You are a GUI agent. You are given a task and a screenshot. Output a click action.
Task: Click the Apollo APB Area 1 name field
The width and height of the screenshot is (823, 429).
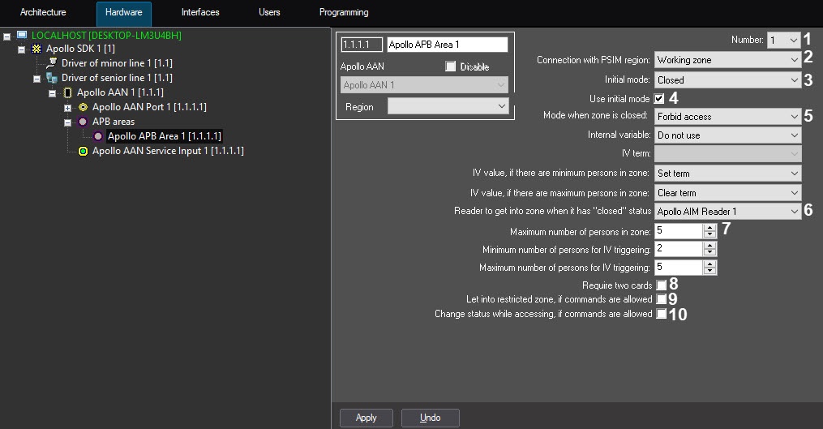click(x=448, y=45)
